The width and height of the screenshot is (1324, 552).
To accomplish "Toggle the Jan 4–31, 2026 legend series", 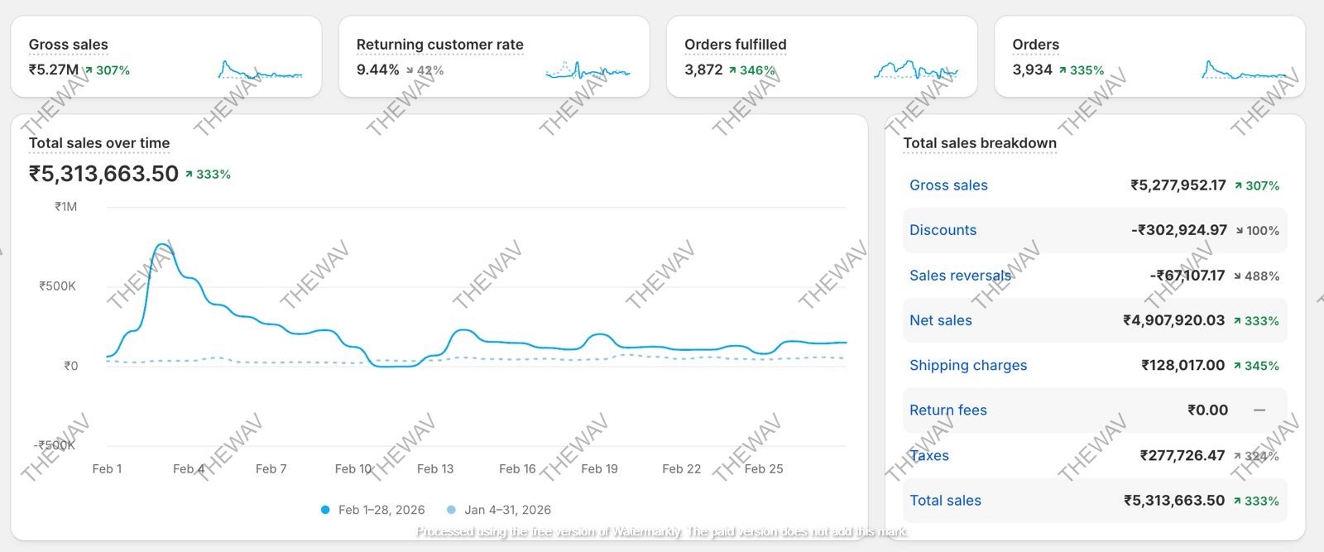I will coord(498,510).
